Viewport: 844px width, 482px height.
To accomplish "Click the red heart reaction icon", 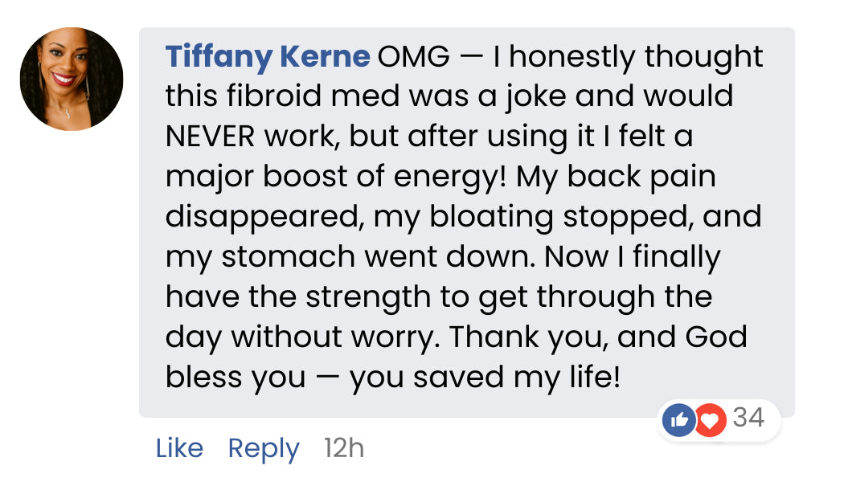I will (711, 420).
